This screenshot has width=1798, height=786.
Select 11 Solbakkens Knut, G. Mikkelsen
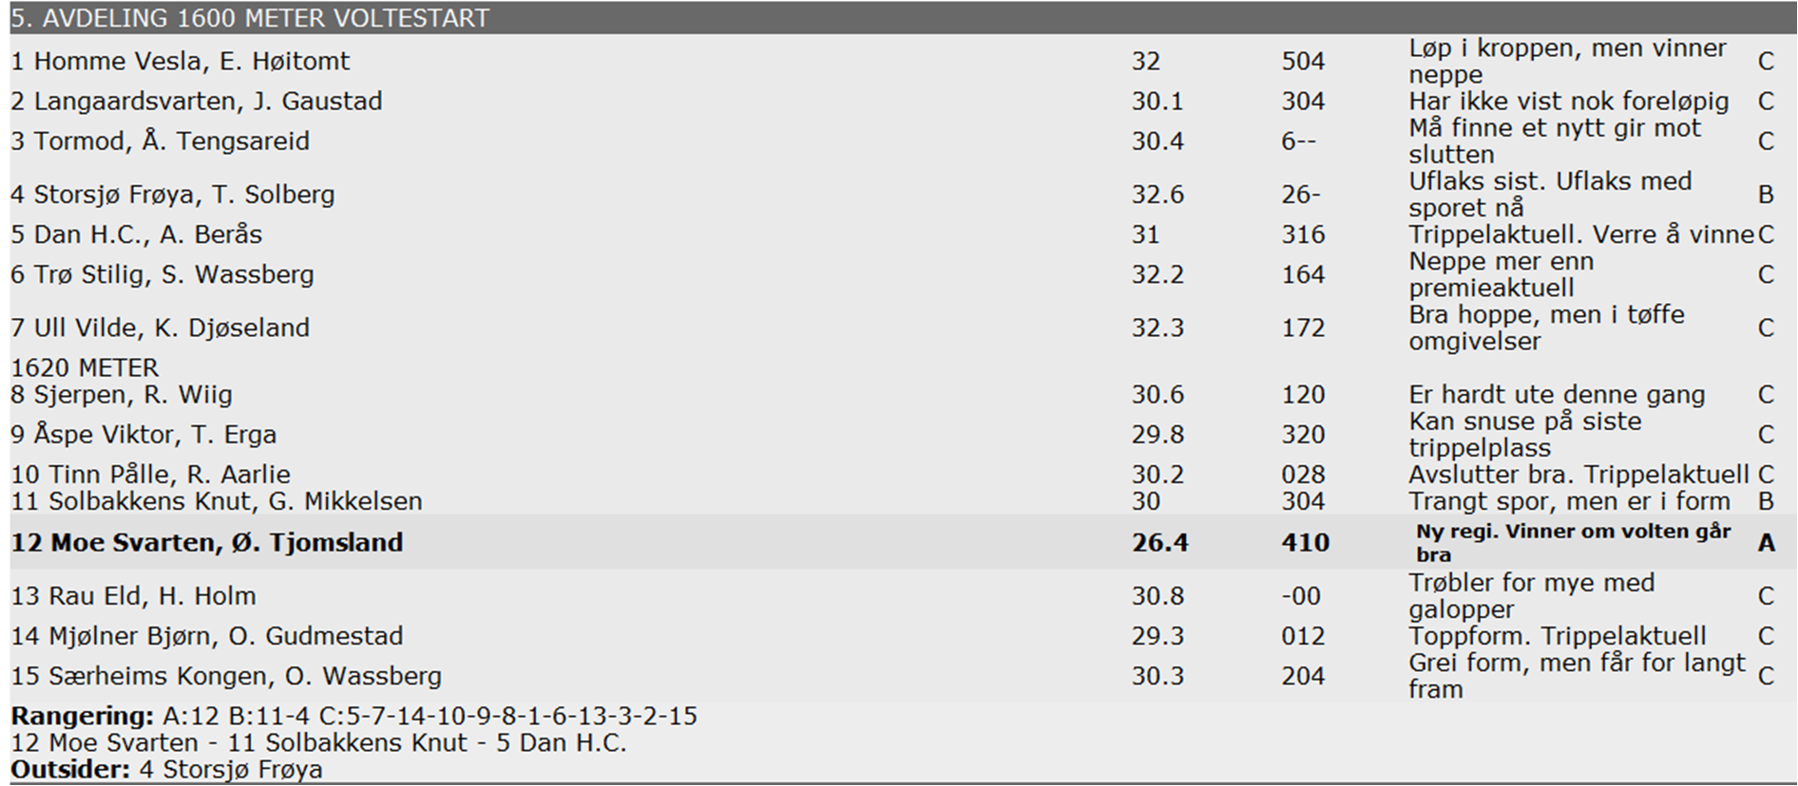217,500
